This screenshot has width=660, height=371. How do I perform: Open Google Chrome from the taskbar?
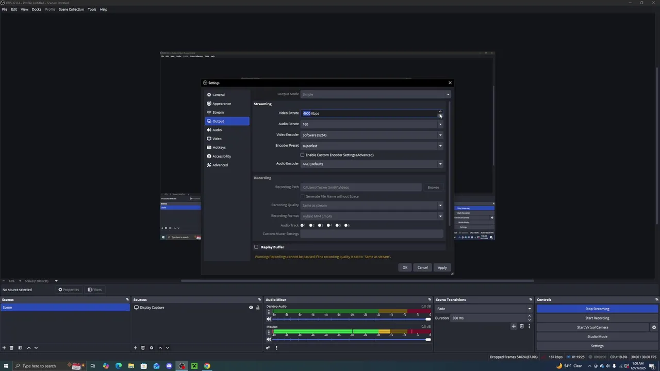207,366
